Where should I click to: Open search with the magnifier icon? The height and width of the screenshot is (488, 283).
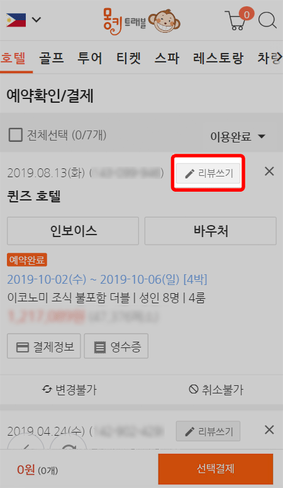pos(267,20)
